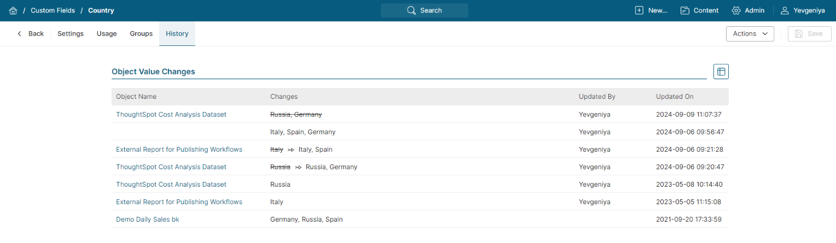The height and width of the screenshot is (243, 836).
Task: Click the Admin gear icon
Action: (x=736, y=10)
